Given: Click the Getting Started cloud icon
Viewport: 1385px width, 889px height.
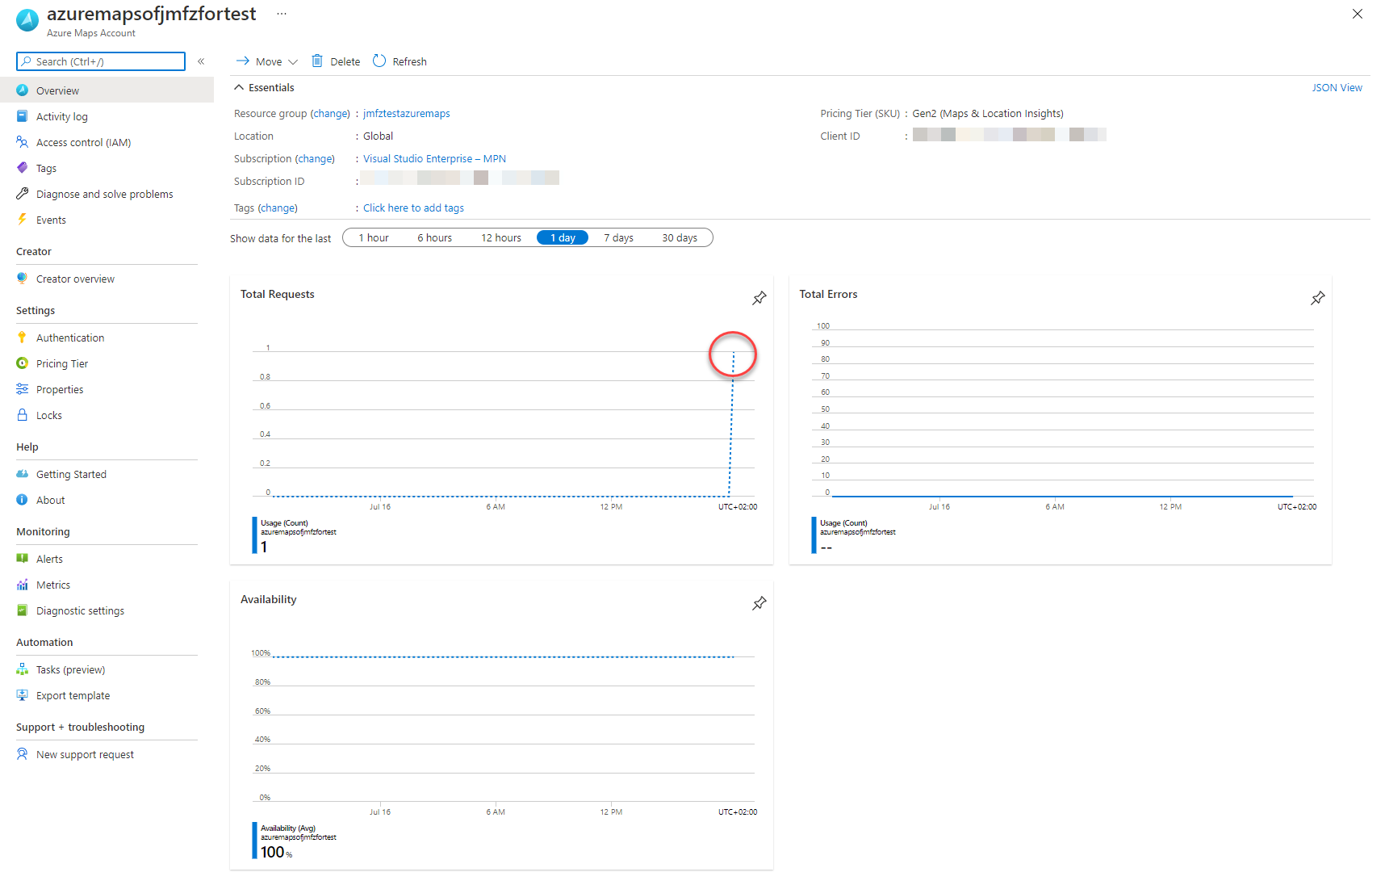Looking at the screenshot, I should [x=23, y=474].
